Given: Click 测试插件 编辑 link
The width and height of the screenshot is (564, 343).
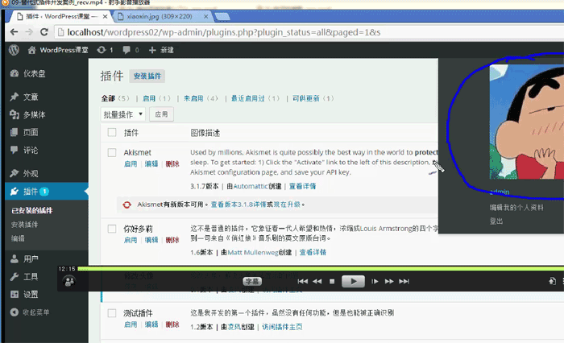Looking at the screenshot, I should tap(151, 324).
